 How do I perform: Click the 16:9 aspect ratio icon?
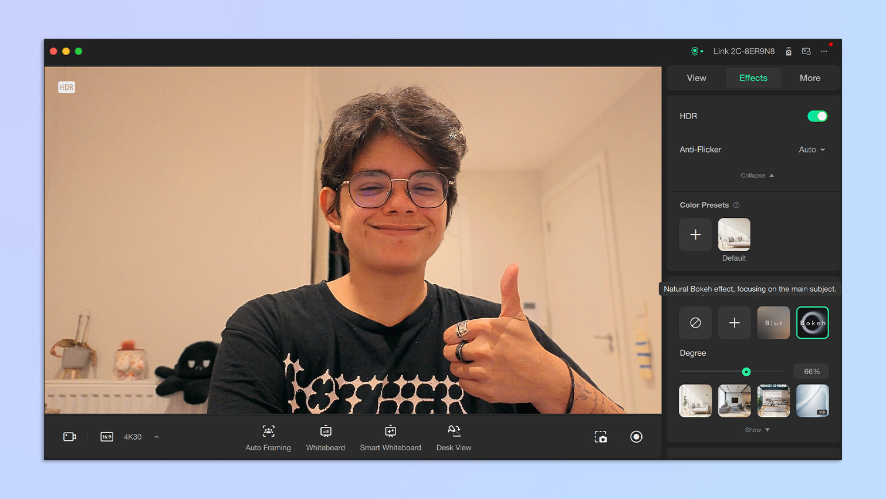click(107, 437)
